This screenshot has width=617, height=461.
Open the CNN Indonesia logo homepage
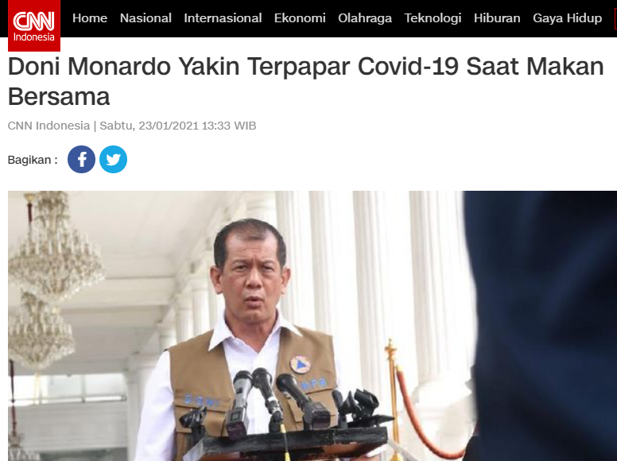pyautogui.click(x=34, y=25)
